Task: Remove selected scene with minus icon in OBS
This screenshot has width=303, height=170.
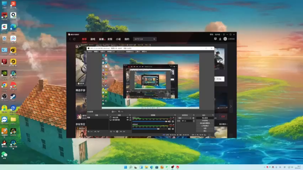Action: pos(91,131)
